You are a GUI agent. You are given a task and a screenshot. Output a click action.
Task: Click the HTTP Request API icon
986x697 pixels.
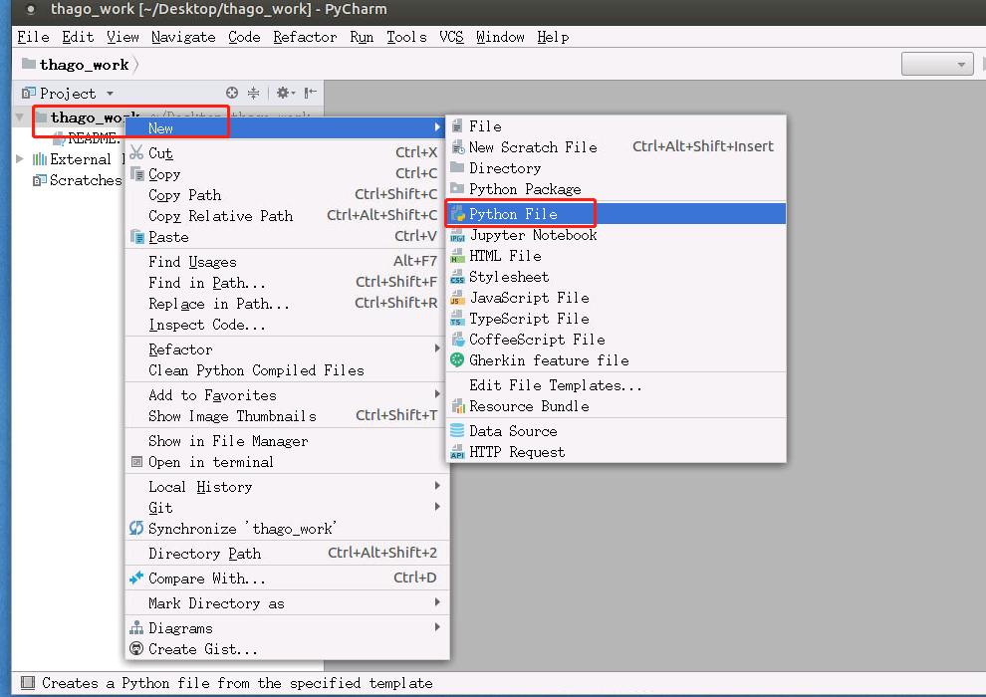click(x=458, y=452)
